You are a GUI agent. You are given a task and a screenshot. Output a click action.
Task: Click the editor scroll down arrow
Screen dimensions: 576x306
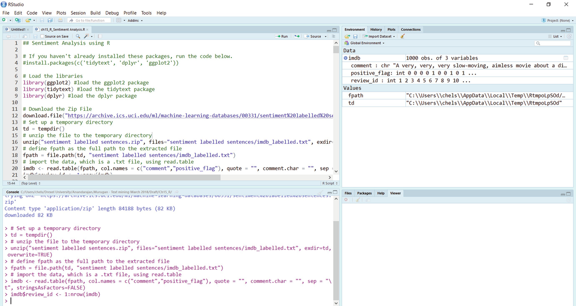coord(336,171)
